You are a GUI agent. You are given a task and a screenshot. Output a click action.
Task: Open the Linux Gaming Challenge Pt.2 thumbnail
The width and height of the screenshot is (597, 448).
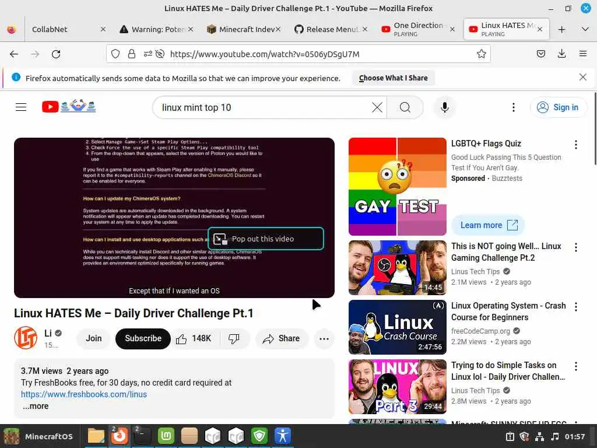tap(398, 268)
